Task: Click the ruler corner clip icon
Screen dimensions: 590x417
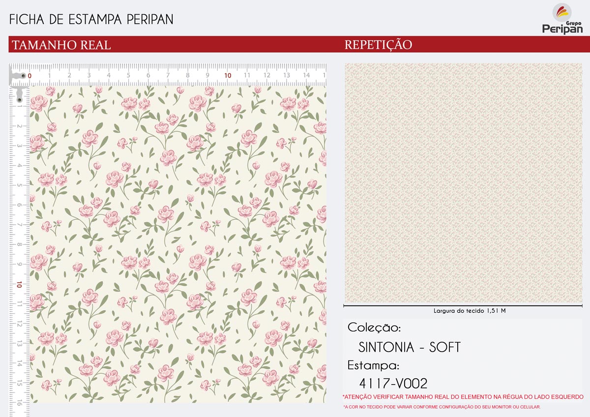Action: pos(19,84)
